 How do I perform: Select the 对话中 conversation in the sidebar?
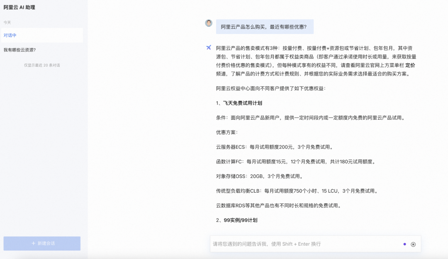pyautogui.click(x=41, y=36)
